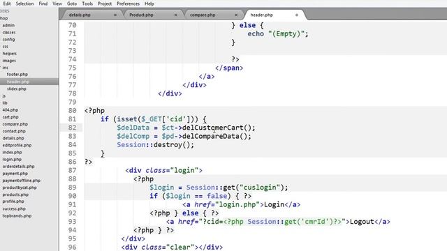Click delCompareData on line 83

tap(211, 136)
